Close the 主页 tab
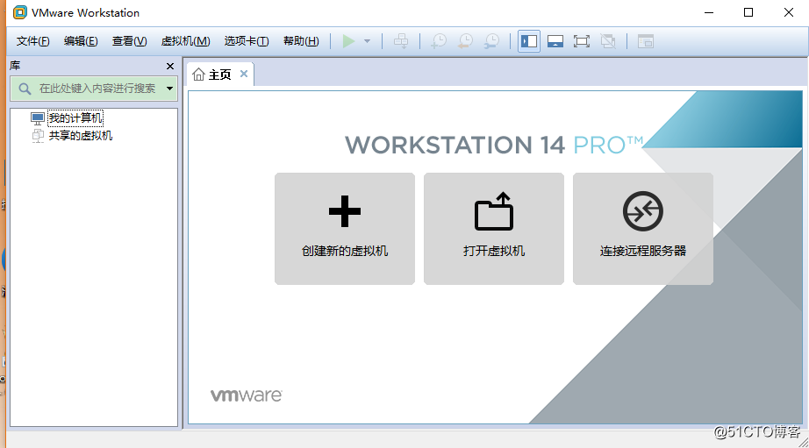The width and height of the screenshot is (809, 448). (244, 74)
